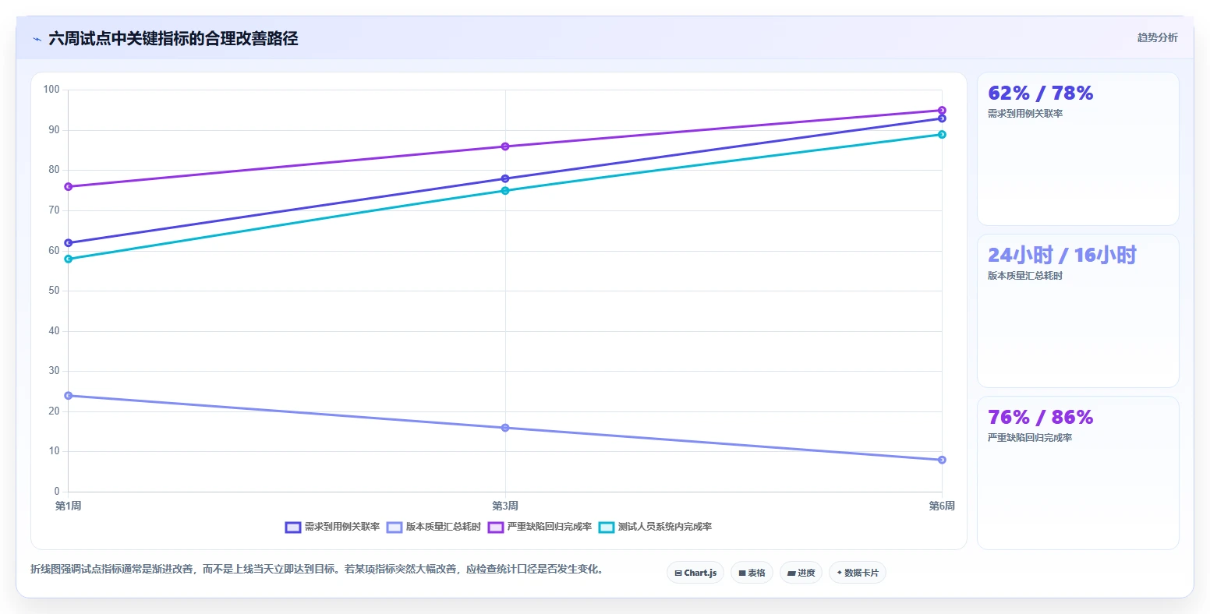
Task: Click the 第3周 point of 版本质量汇总耗时 line
Action: pyautogui.click(x=505, y=428)
